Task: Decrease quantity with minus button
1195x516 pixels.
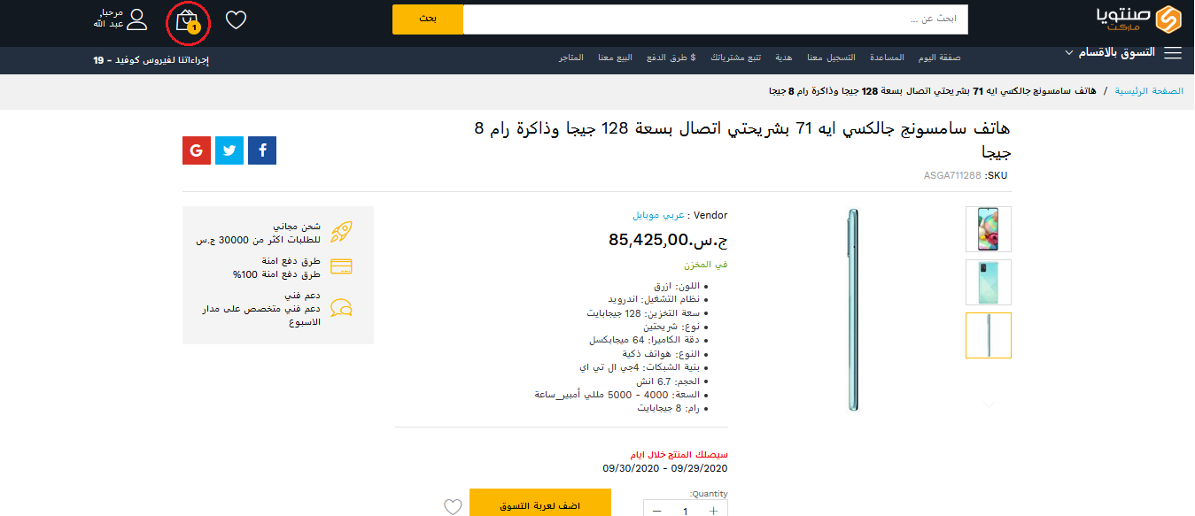Action: click(656, 510)
